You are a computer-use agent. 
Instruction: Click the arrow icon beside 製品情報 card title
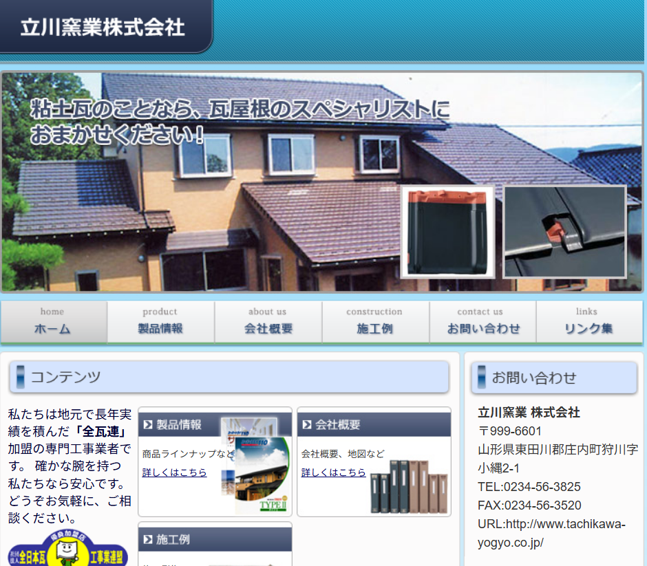(148, 425)
